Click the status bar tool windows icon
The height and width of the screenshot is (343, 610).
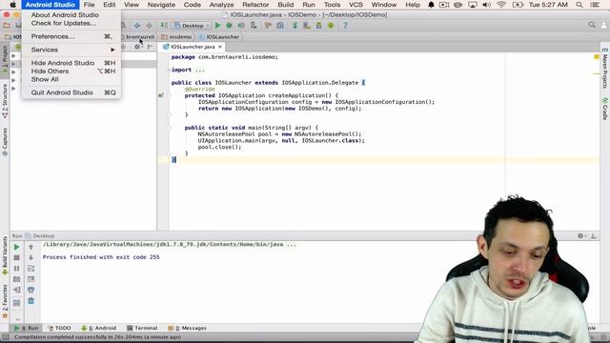coord(5,337)
